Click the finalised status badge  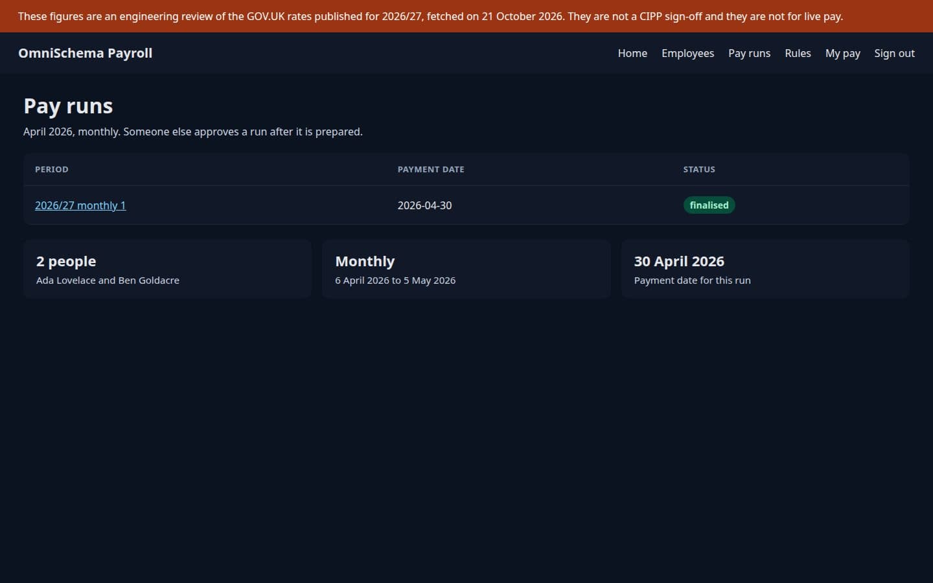[709, 205]
